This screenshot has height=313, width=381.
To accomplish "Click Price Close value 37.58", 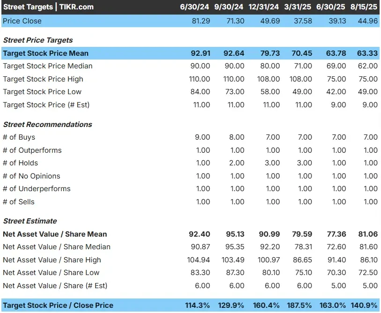I will [303, 21].
